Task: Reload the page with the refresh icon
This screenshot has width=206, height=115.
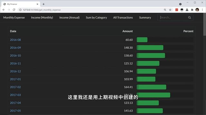Action: pyautogui.click(x=14, y=10)
